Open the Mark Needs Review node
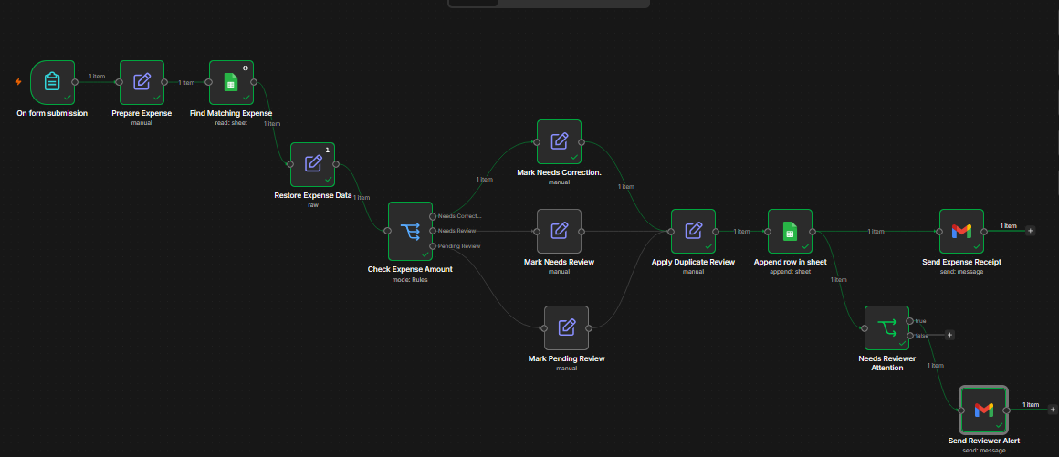Viewport: 1059px width, 457px height. [560, 231]
